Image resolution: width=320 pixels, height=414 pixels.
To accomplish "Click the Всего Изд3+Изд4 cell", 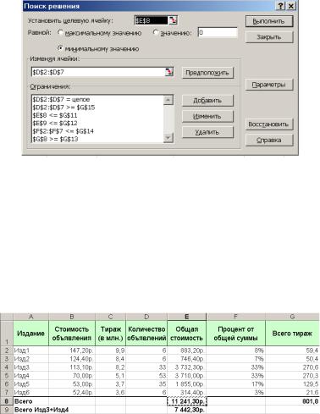I will (41, 410).
